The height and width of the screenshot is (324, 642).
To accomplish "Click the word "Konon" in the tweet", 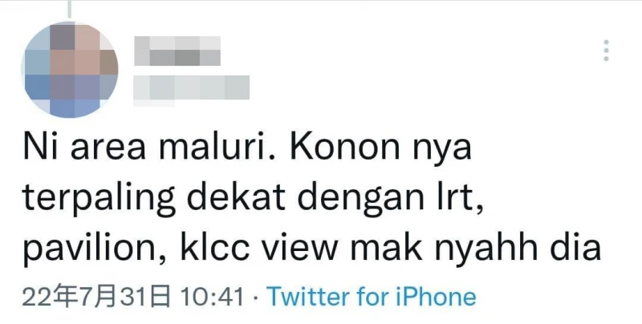I will coord(345,147).
